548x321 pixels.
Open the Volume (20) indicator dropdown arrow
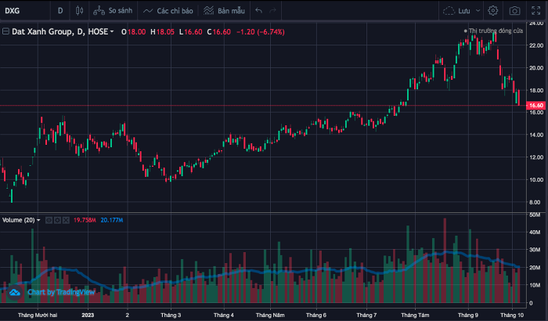[38, 220]
